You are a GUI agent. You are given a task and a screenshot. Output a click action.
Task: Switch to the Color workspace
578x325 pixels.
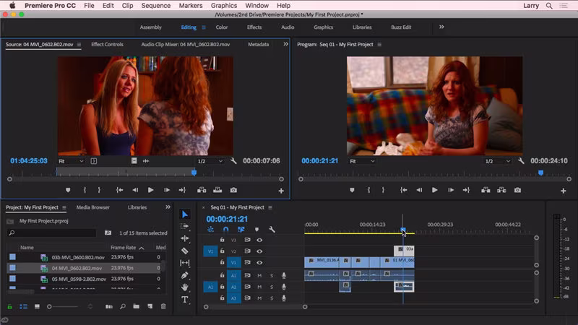pyautogui.click(x=222, y=27)
